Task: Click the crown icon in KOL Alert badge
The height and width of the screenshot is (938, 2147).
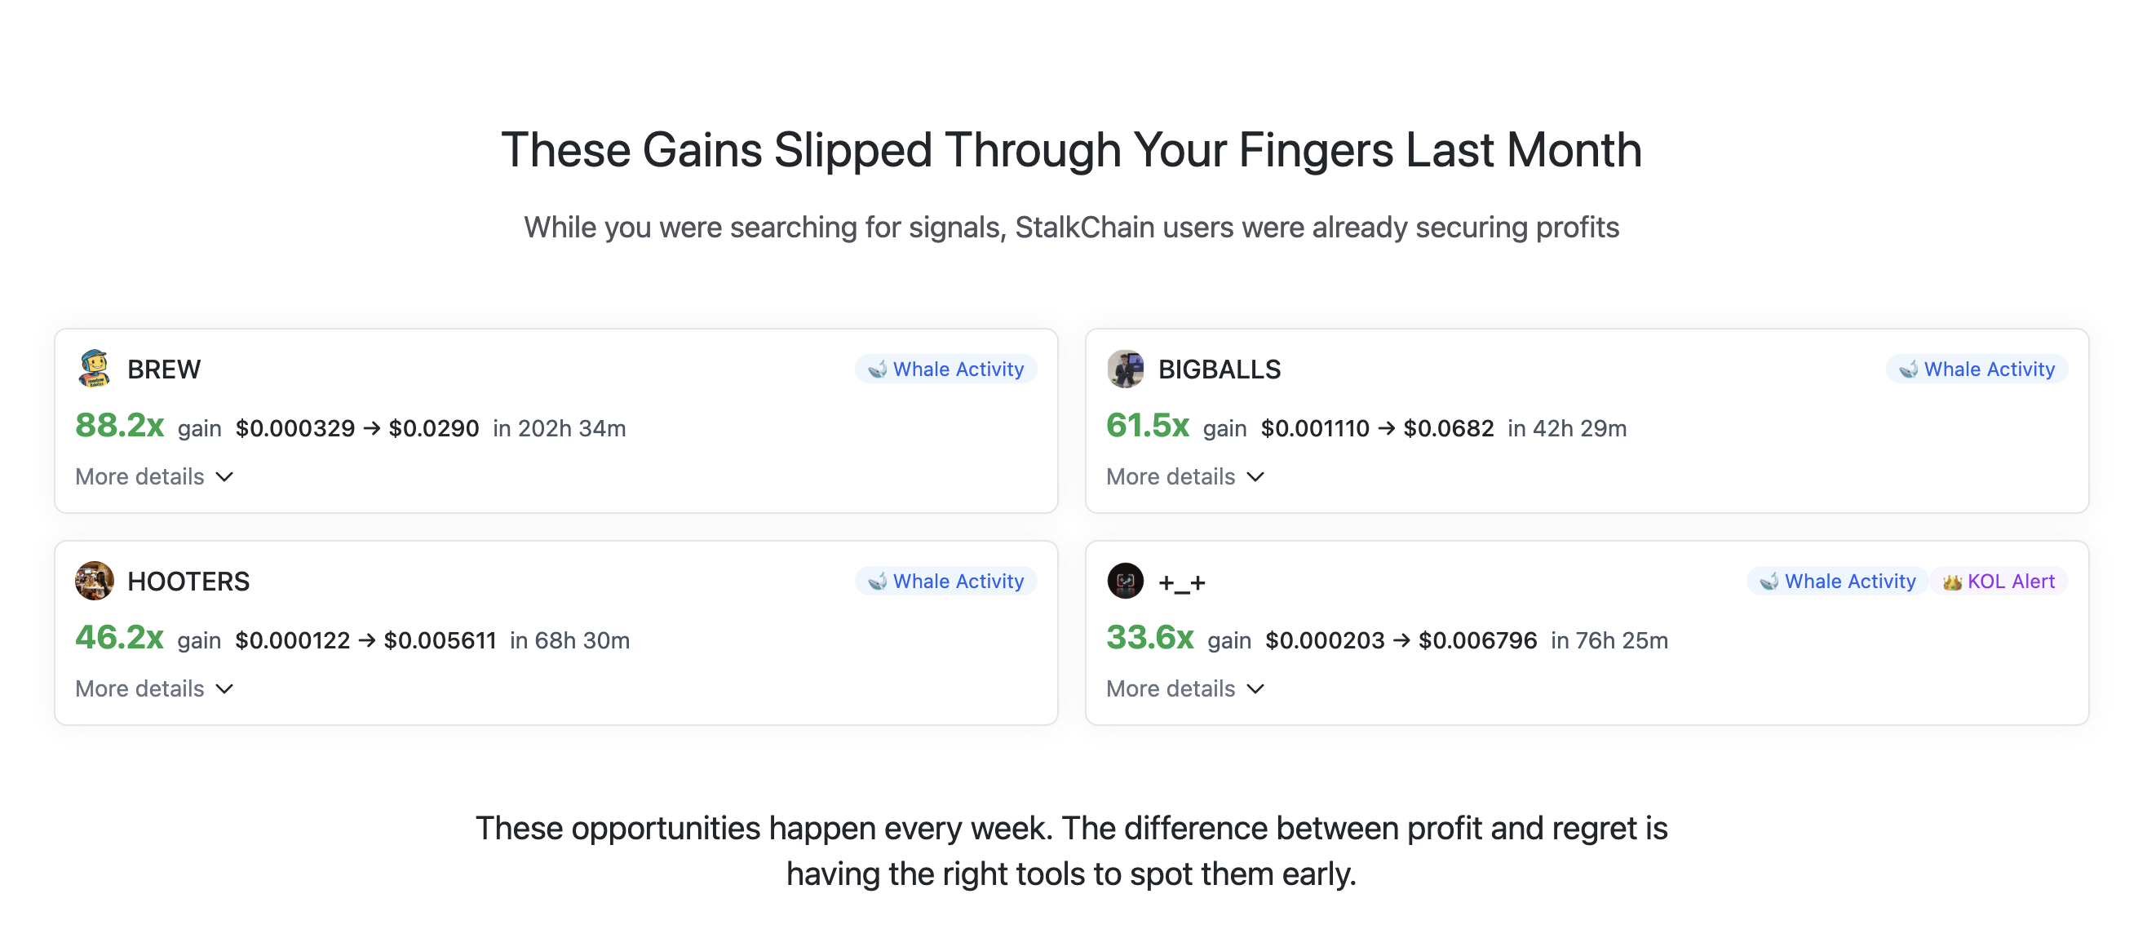Action: (1952, 582)
